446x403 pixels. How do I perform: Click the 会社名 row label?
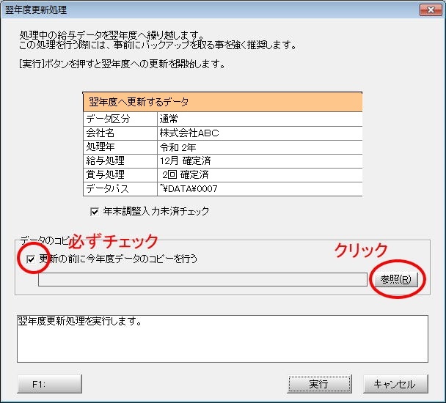120,133
